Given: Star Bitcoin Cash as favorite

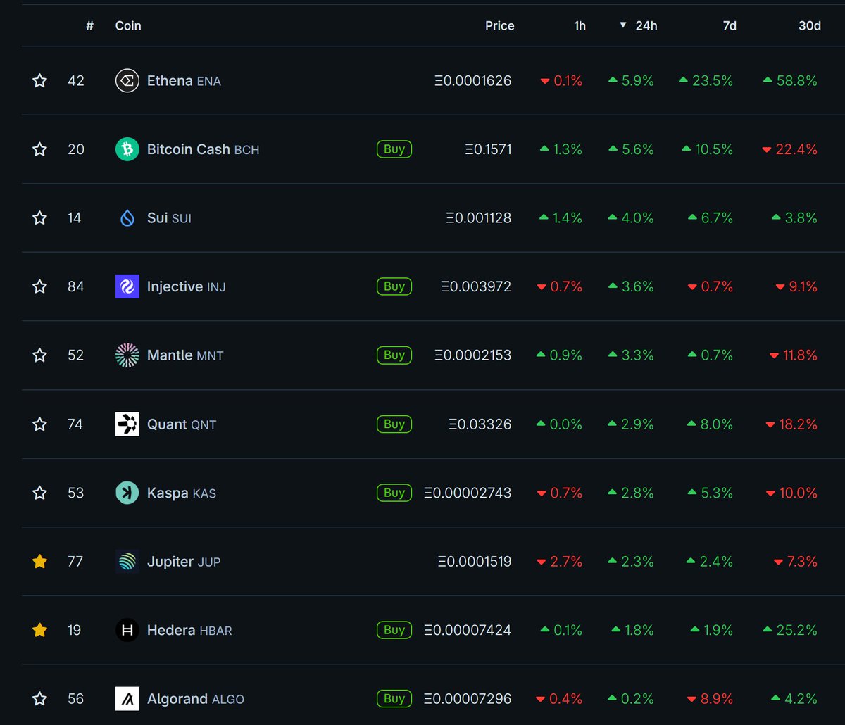Looking at the screenshot, I should (39, 149).
